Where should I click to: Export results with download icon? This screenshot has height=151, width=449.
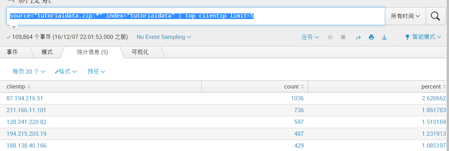click(x=384, y=37)
